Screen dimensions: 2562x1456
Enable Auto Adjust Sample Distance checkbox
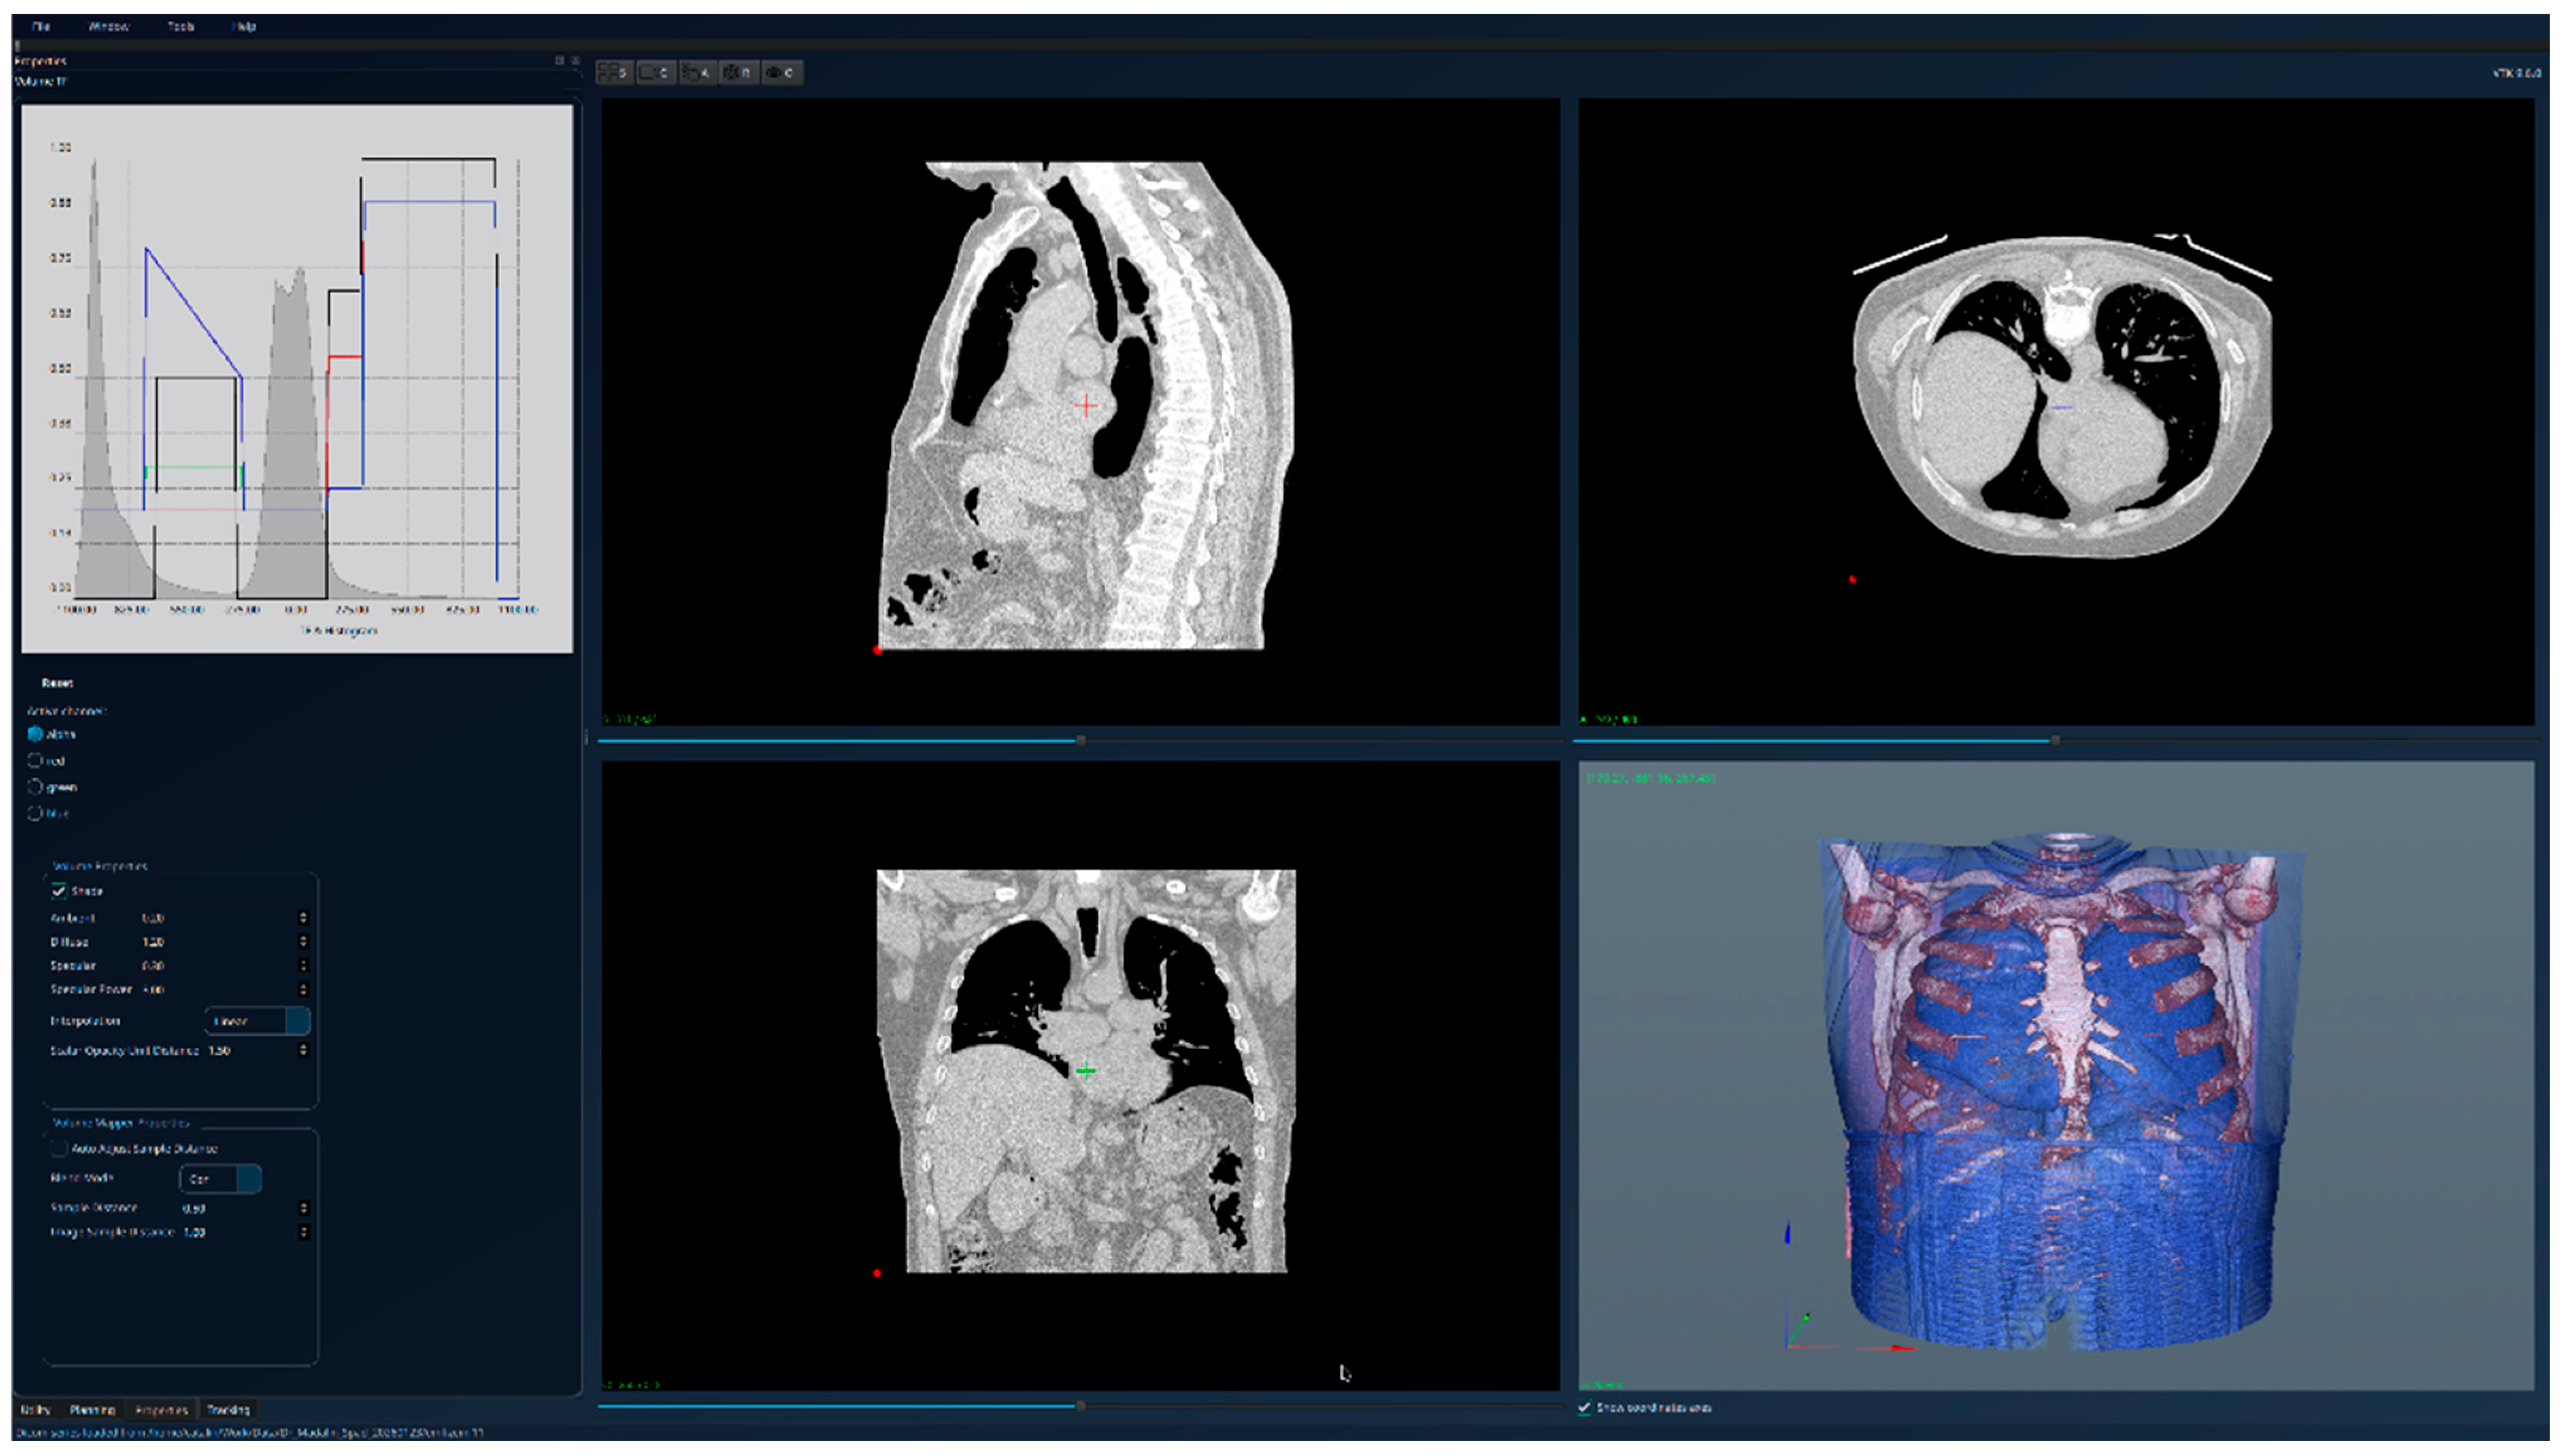tap(59, 1149)
